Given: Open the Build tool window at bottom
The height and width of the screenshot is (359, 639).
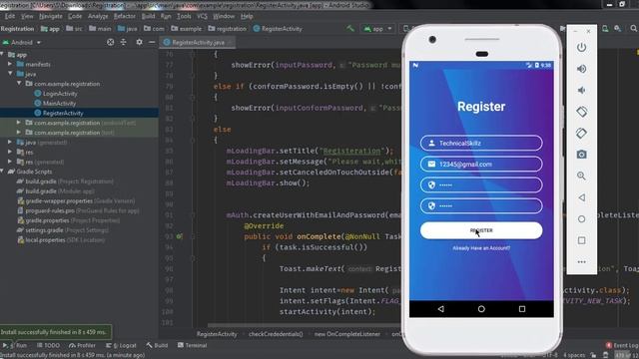Looking at the screenshot, I should 157,345.
